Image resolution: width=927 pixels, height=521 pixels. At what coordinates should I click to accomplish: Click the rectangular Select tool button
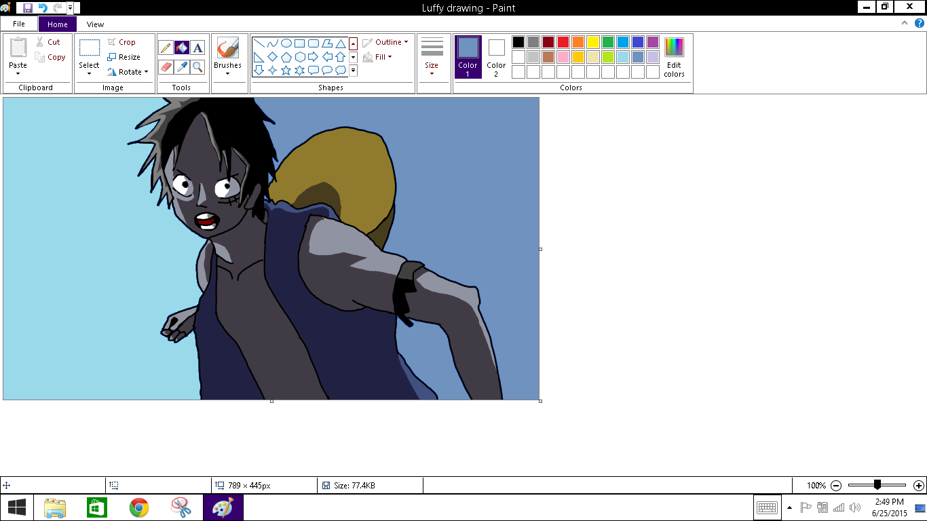[89, 47]
